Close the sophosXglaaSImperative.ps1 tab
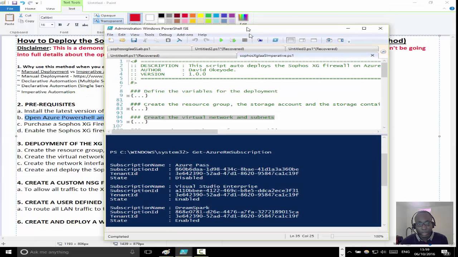Image resolution: width=458 pixels, height=257 pixels. click(x=372, y=55)
